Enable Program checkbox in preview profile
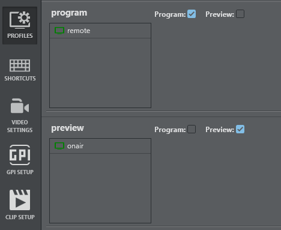281x230 pixels. pyautogui.click(x=192, y=129)
